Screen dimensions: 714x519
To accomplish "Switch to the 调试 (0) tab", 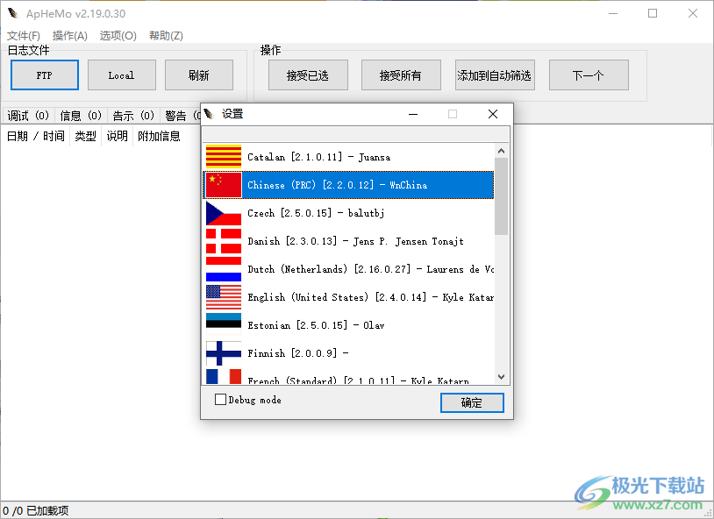I will click(x=28, y=116).
